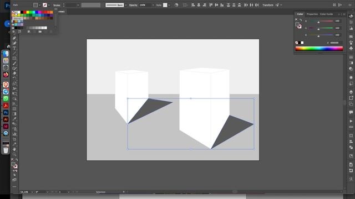This screenshot has width=355, height=199.
Task: Click the Stroke label link
Action: (57, 5)
